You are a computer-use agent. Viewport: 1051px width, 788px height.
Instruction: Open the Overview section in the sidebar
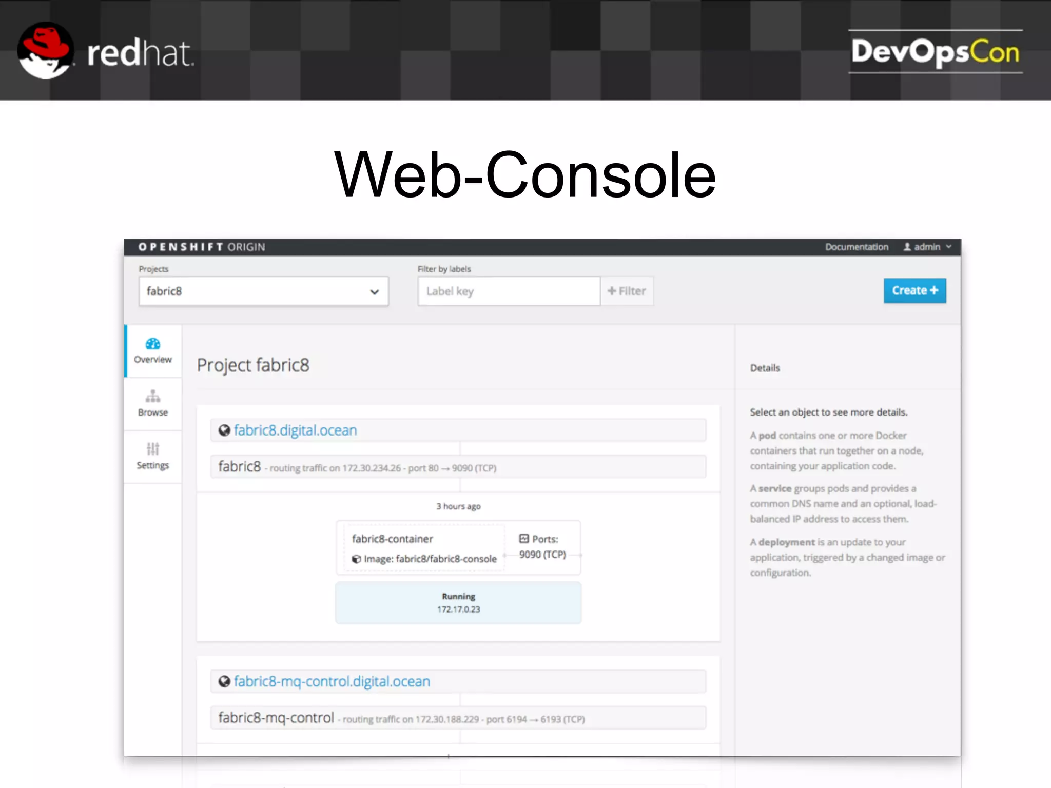point(153,351)
